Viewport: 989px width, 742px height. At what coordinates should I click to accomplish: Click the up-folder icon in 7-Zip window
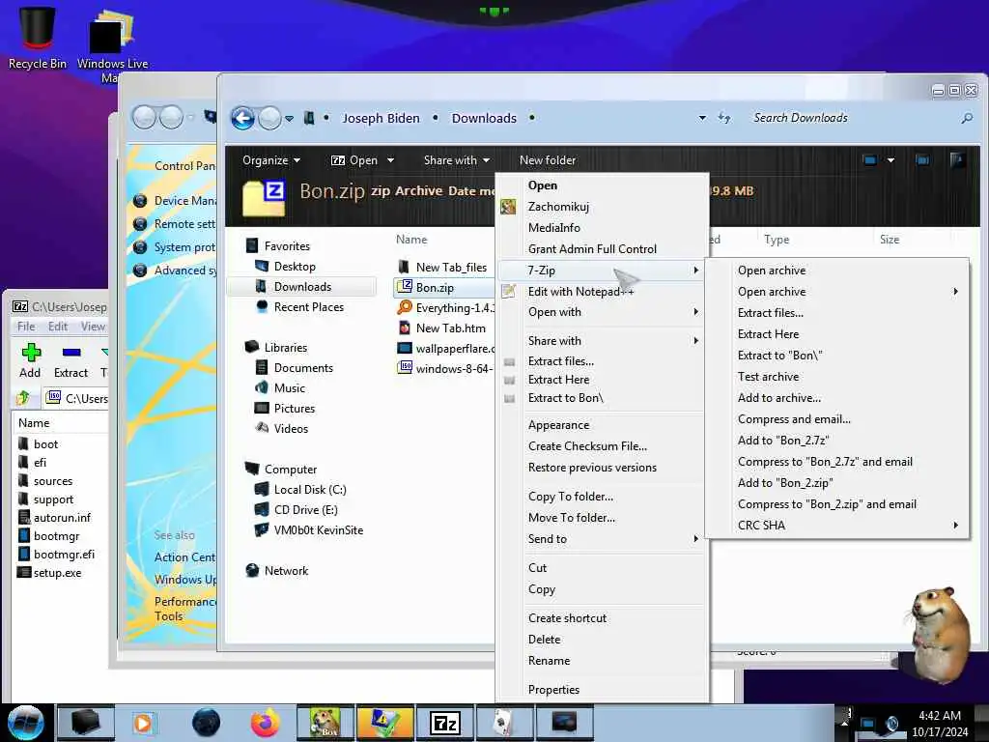[23, 397]
